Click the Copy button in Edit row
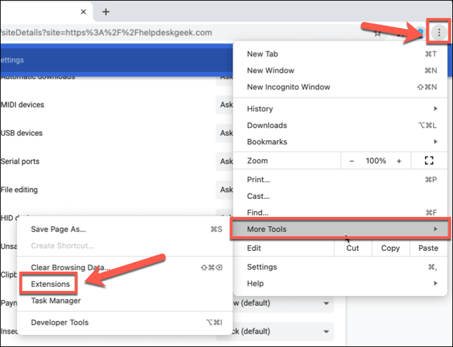 point(390,248)
